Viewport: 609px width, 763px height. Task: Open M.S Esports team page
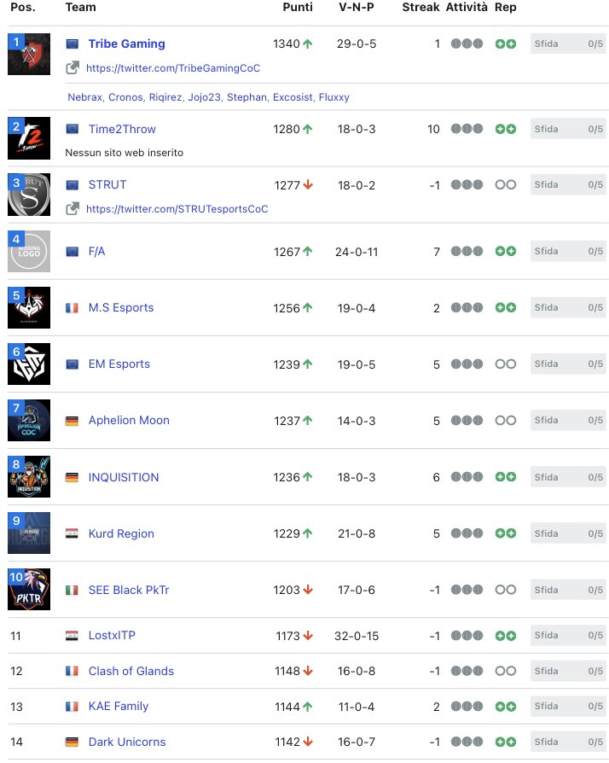(121, 307)
